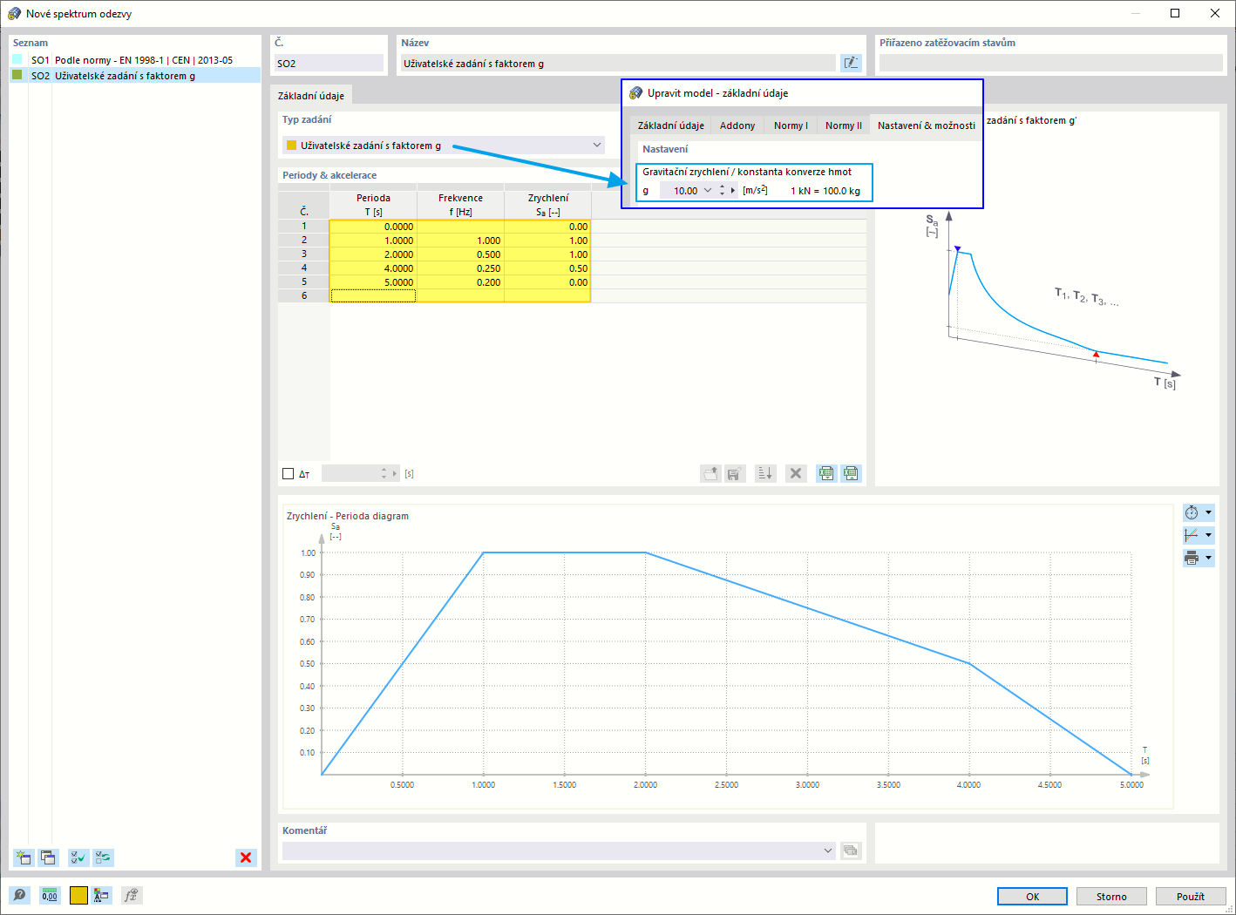The width and height of the screenshot is (1236, 915).
Task: Click the Název input field
Action: 618,64
